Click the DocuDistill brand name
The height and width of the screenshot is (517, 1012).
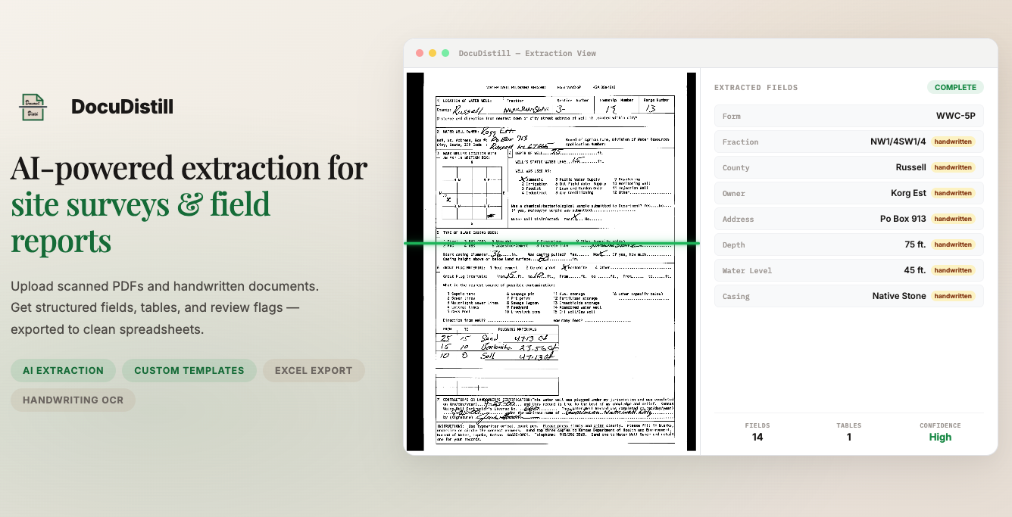tap(122, 107)
